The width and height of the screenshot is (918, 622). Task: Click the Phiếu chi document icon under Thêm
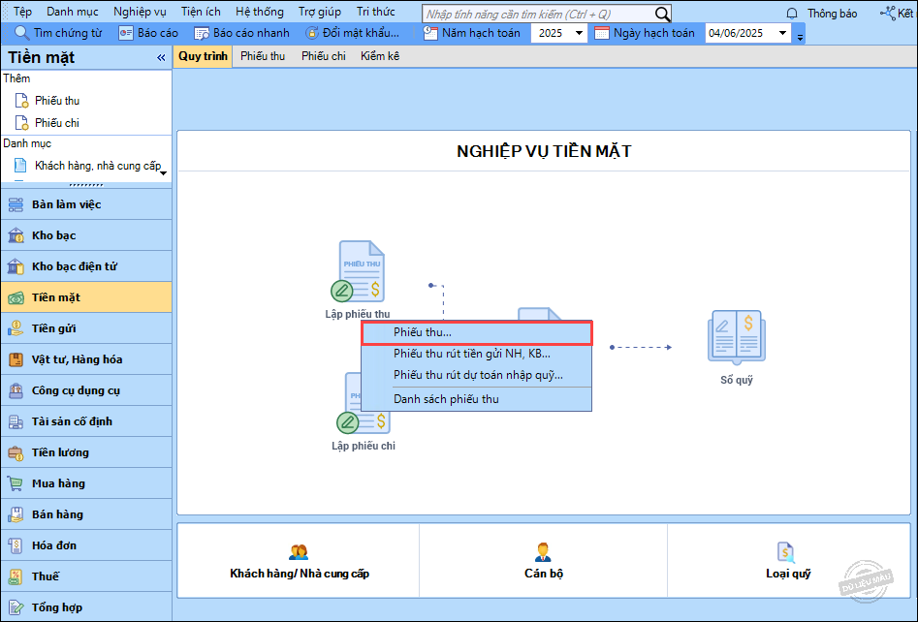pyautogui.click(x=21, y=123)
